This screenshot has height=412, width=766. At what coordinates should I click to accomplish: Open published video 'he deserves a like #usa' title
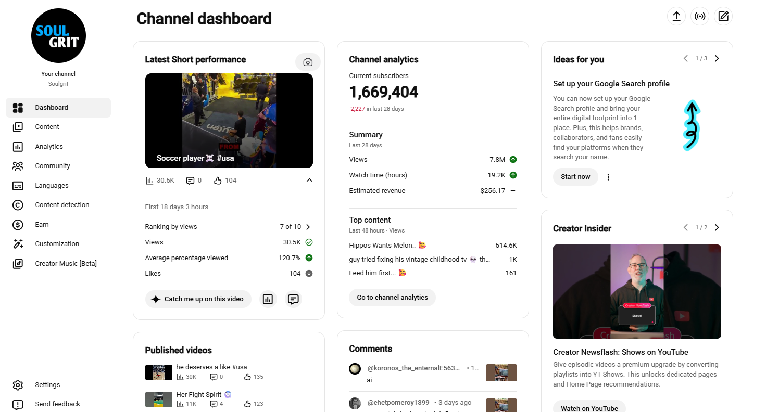point(211,367)
